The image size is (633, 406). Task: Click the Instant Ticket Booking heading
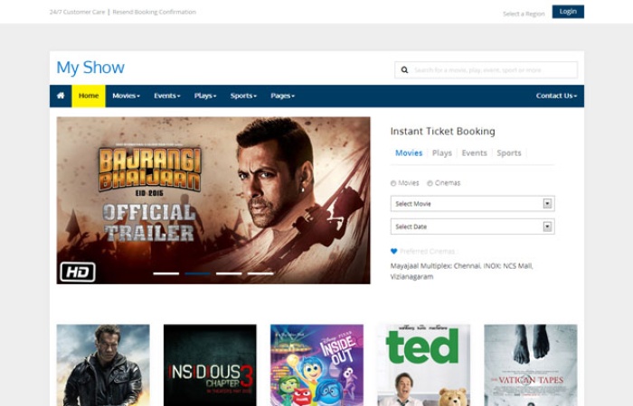(442, 132)
